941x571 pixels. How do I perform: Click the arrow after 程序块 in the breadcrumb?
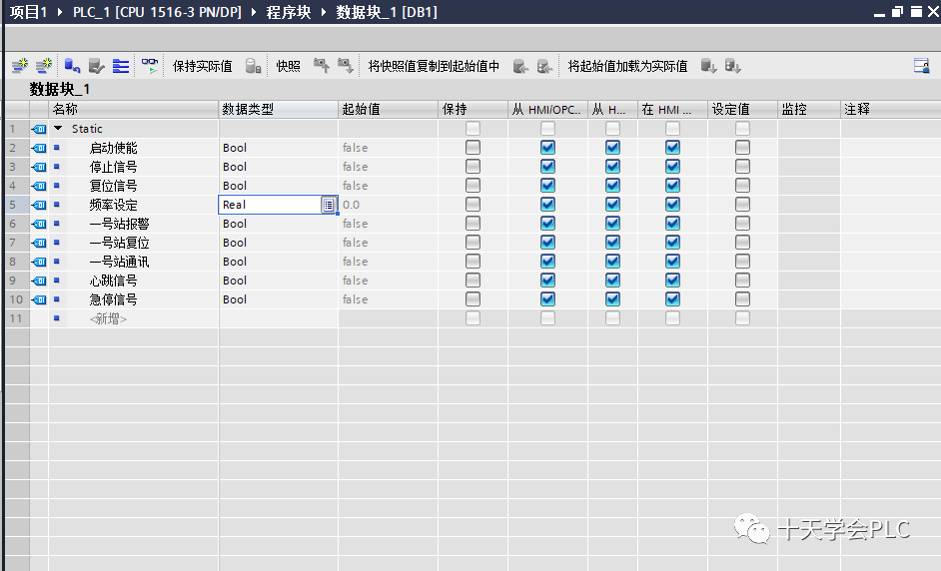tap(324, 12)
